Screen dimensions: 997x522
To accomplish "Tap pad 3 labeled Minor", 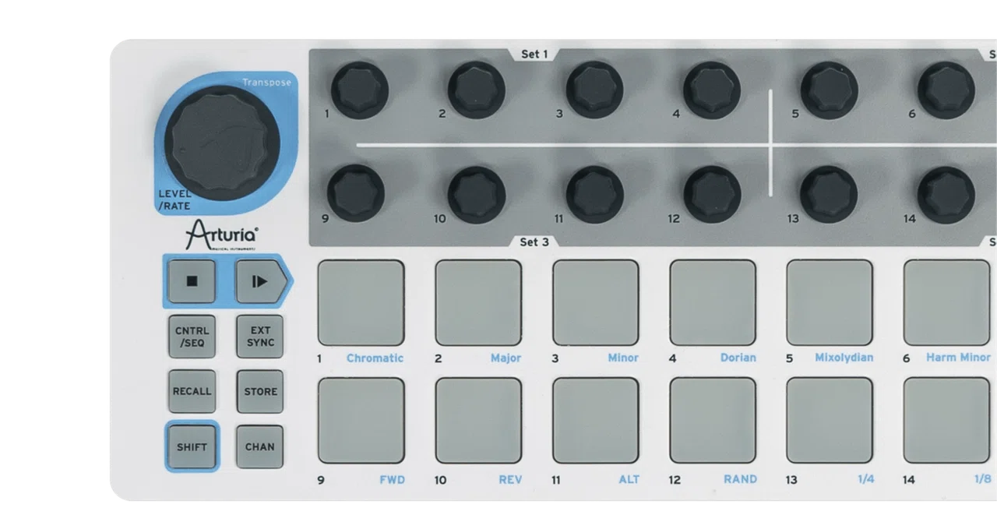I will click(x=596, y=303).
